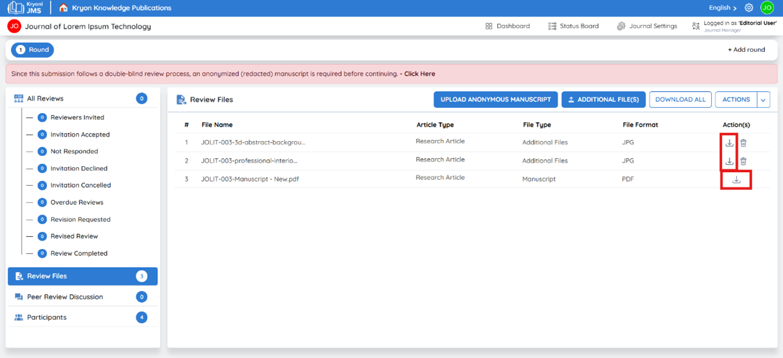Delete the JOLIT-003-3d-abstract-background file

point(743,143)
